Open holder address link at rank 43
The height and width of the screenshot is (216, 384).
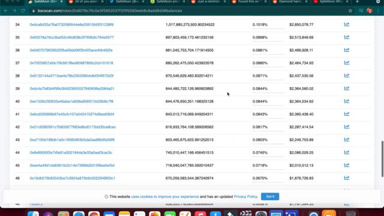(72, 140)
